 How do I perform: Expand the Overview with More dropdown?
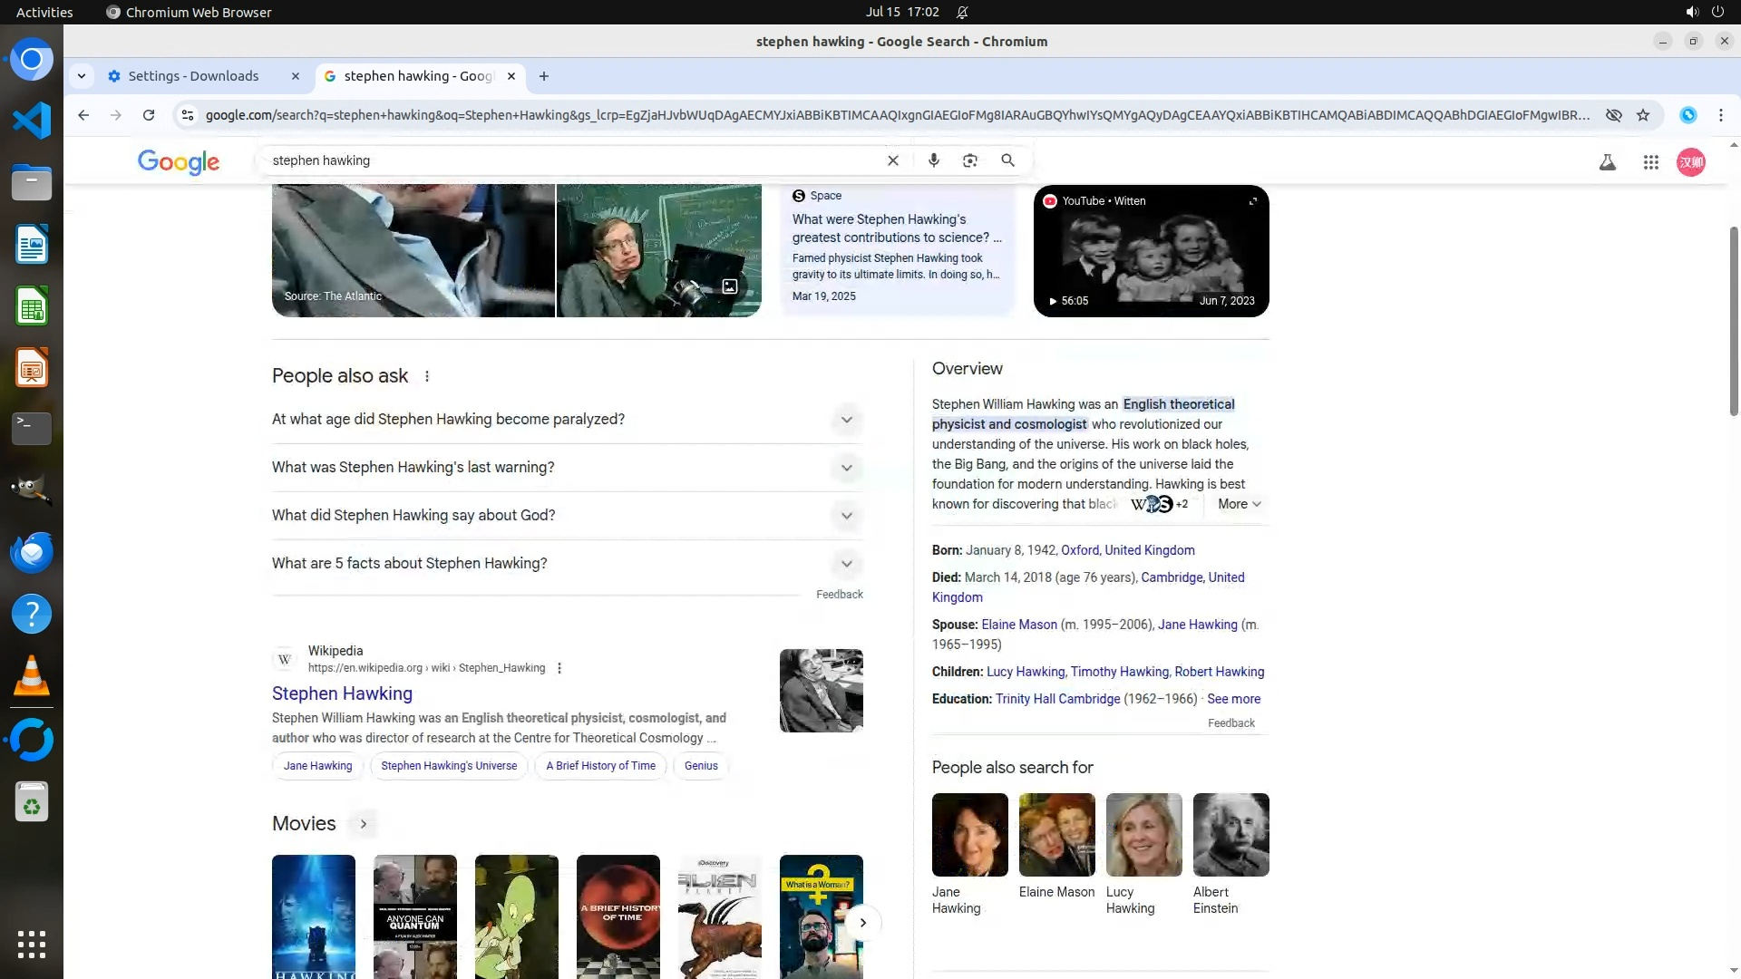pos(1239,504)
